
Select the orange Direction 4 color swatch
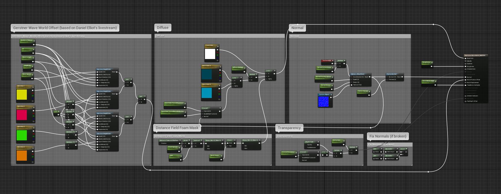[22, 156]
